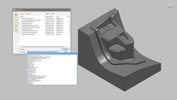Select Turtle Bottle Finished.psmodel file
The height and width of the screenshot is (100, 177).
tap(29, 33)
